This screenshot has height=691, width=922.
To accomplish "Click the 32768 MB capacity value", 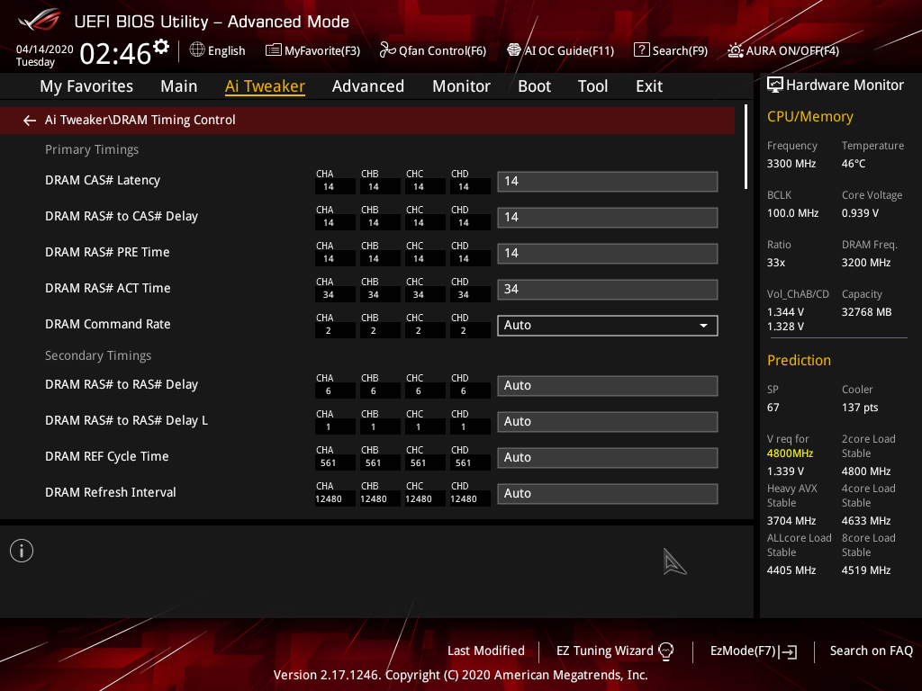I will (866, 312).
